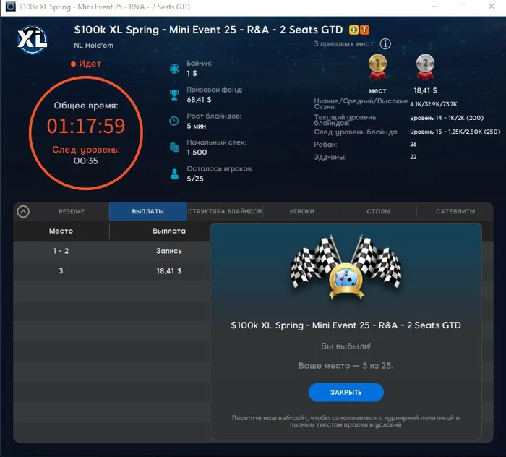Switch to the СТОЛЫ tab

378,211
